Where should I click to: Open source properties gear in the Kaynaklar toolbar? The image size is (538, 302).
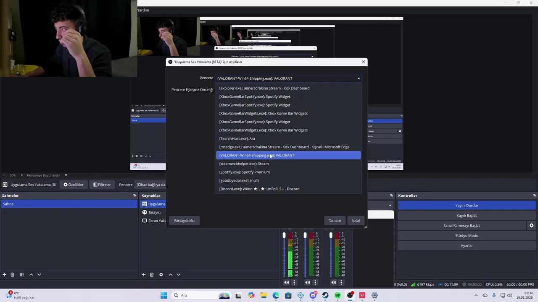pos(161,275)
